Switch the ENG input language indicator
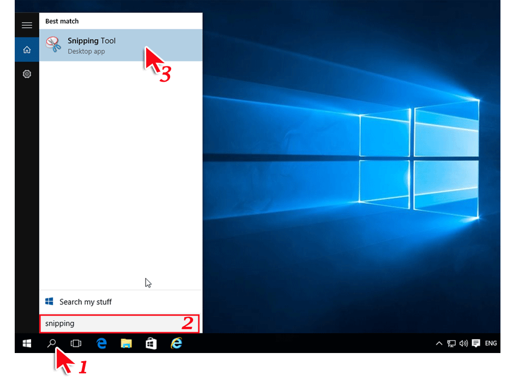The image size is (519, 377). [x=491, y=343]
